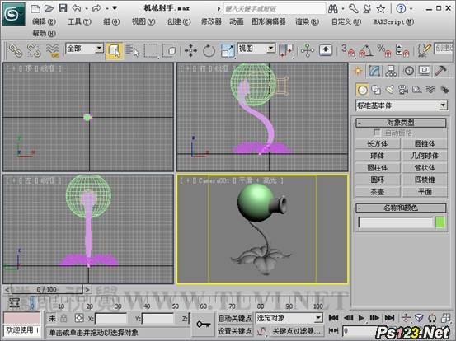Image resolution: width=456 pixels, height=341 pixels.
Task: Toggle Percent Snap icon
Action: (x=384, y=50)
